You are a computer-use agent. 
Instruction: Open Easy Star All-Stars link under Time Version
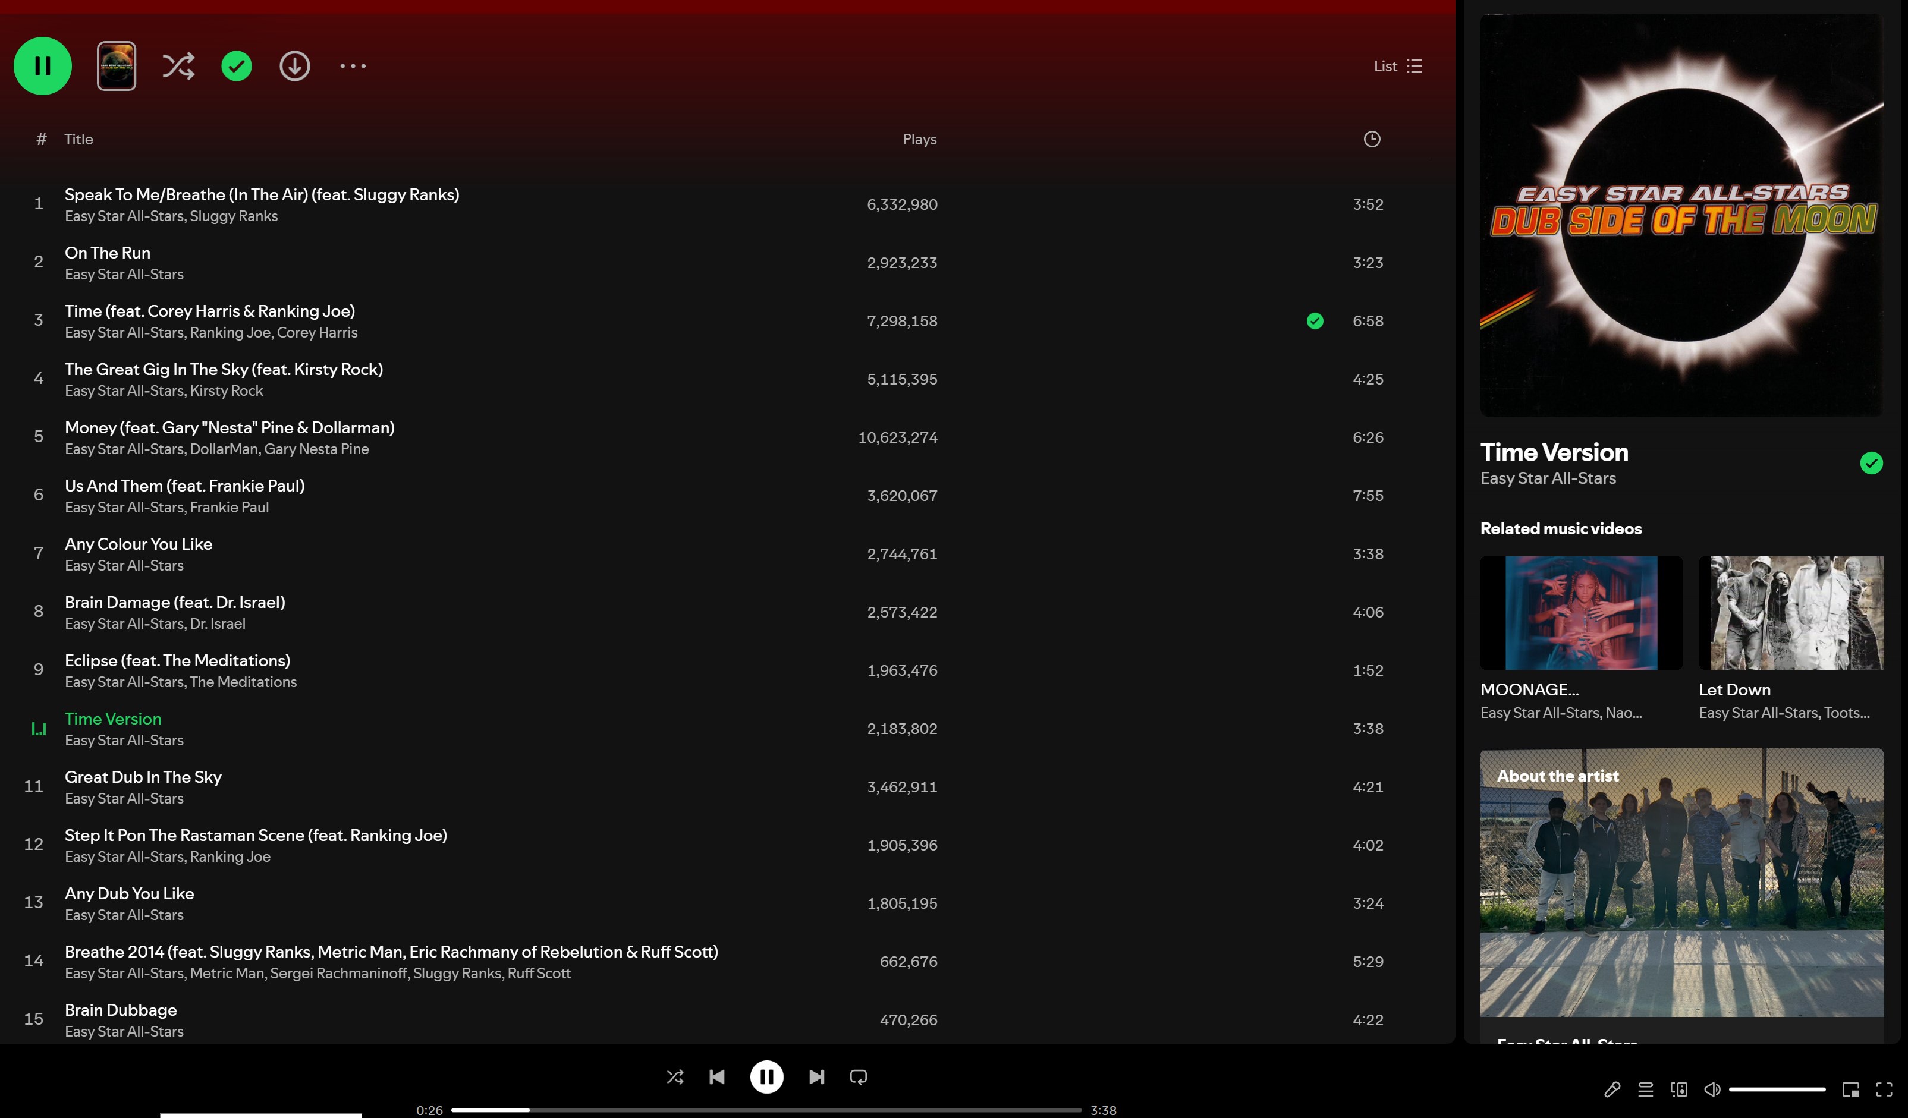(1548, 478)
